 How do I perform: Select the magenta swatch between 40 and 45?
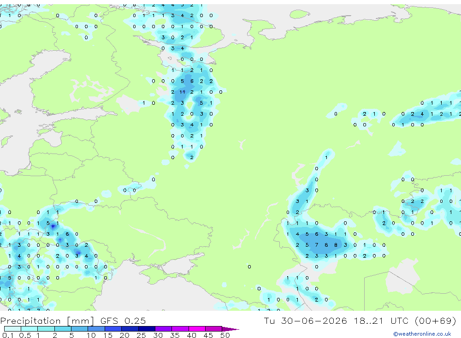[197, 329]
